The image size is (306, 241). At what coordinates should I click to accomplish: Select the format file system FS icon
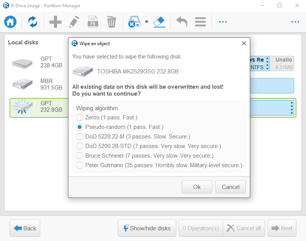(x=93, y=22)
